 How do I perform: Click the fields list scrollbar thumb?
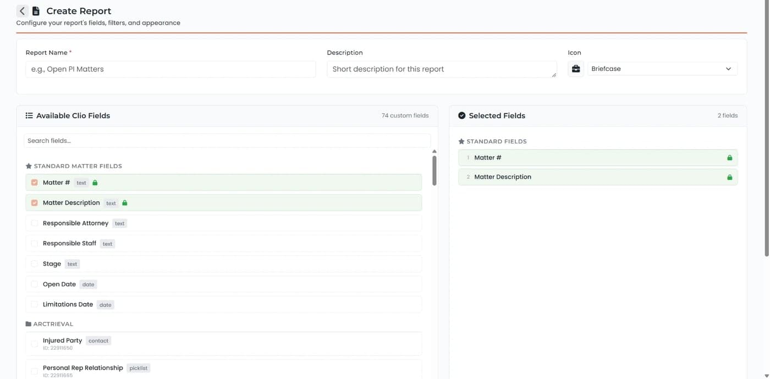[435, 171]
